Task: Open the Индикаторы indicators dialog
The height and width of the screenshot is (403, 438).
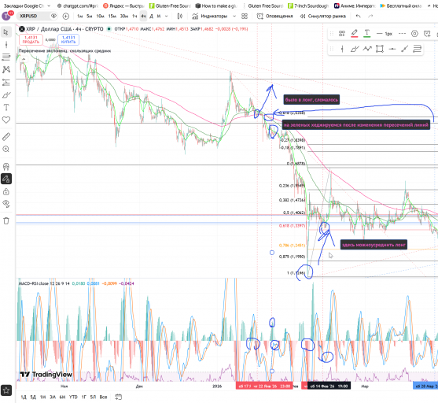Action: (x=210, y=17)
